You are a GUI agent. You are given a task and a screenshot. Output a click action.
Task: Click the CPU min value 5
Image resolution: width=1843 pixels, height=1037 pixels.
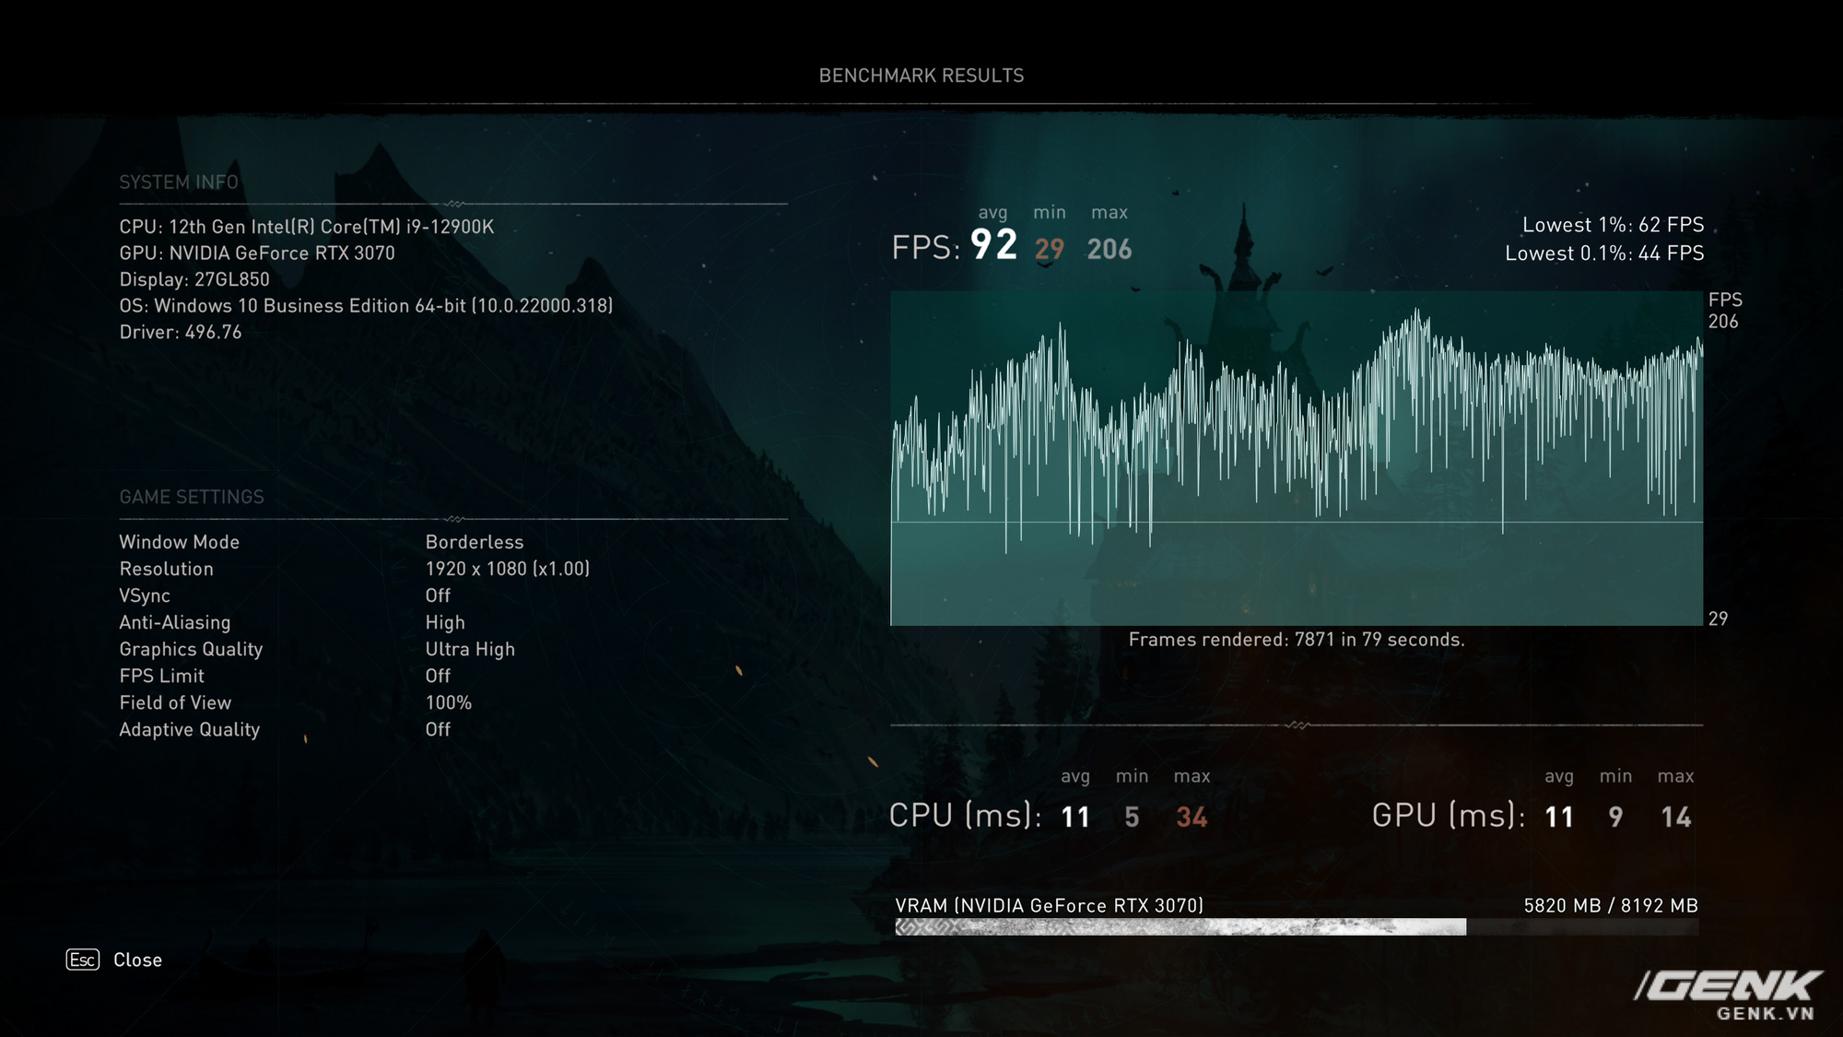coord(1133,817)
